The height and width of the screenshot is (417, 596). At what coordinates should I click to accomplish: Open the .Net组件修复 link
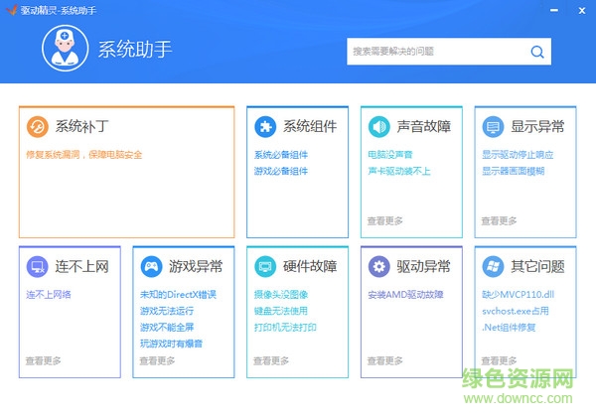(509, 327)
